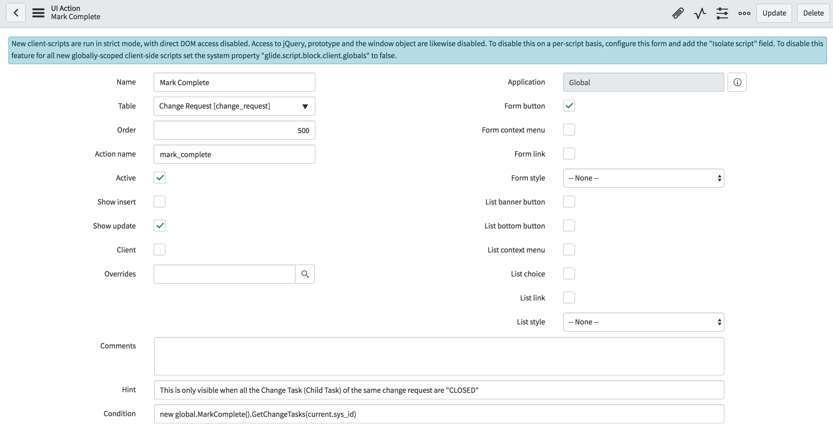Open the Table dropdown
The height and width of the screenshot is (427, 833).
pyautogui.click(x=234, y=106)
